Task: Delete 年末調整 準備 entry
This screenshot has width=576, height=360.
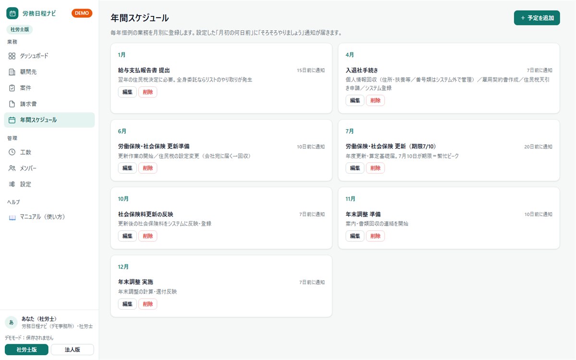Action: coord(375,236)
